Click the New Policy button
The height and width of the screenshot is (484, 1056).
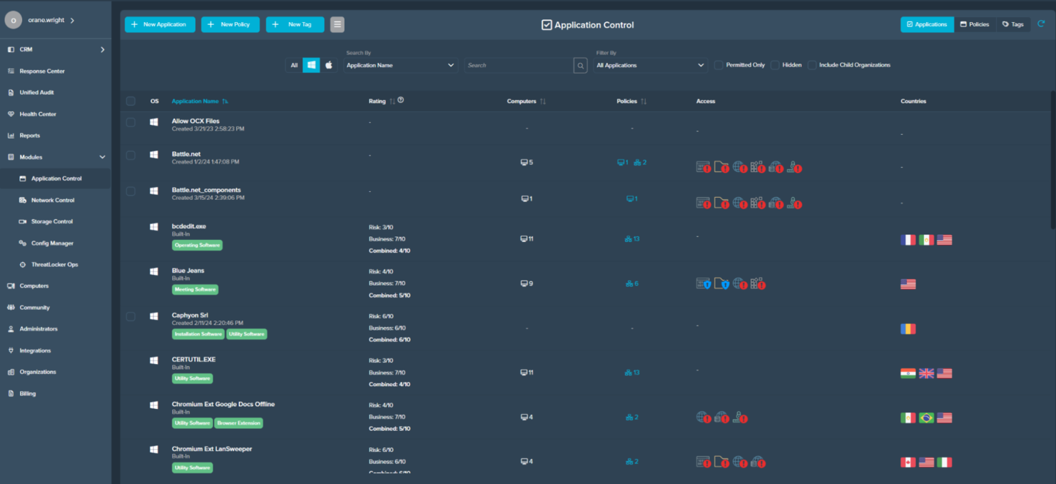[x=230, y=24]
